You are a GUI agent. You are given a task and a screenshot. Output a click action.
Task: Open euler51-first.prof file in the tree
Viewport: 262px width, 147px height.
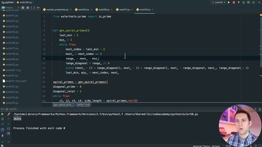[x=14, y=81]
